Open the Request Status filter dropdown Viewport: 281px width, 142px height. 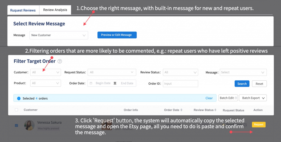[112, 72]
